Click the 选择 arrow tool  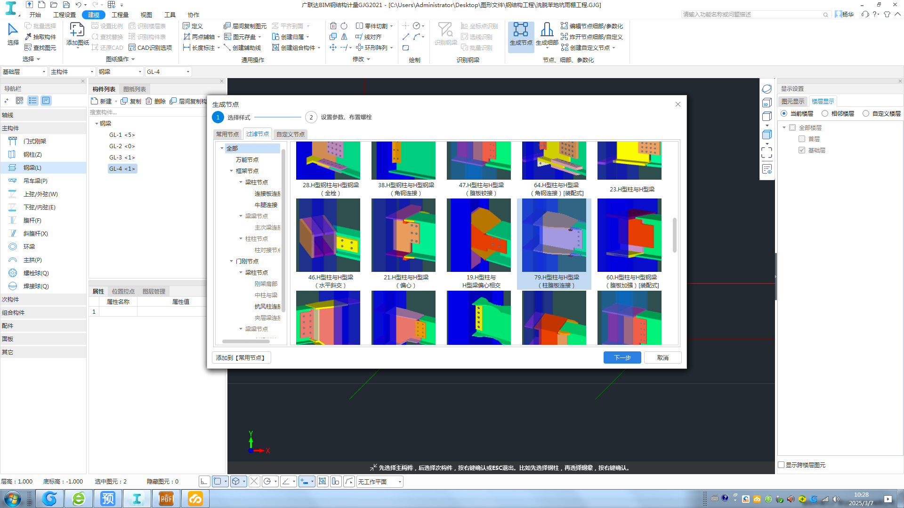click(x=13, y=34)
